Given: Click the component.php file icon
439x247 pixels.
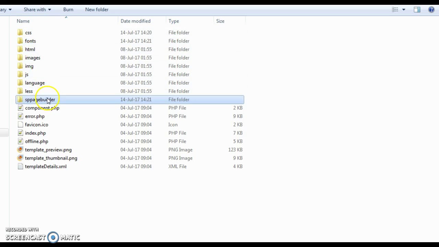Looking at the screenshot, I should (20, 108).
